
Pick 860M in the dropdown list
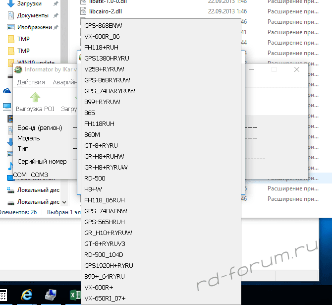pos(161,135)
